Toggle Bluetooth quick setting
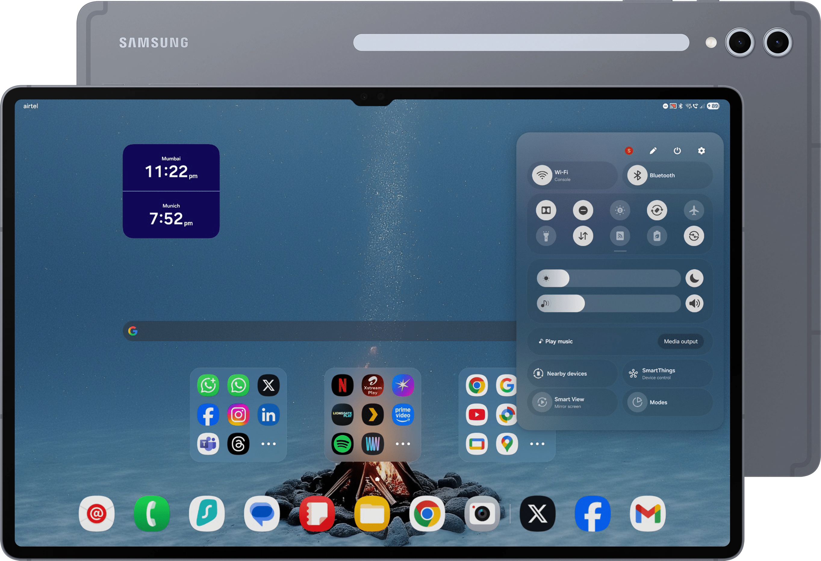This screenshot has height=561, width=821. pos(637,175)
